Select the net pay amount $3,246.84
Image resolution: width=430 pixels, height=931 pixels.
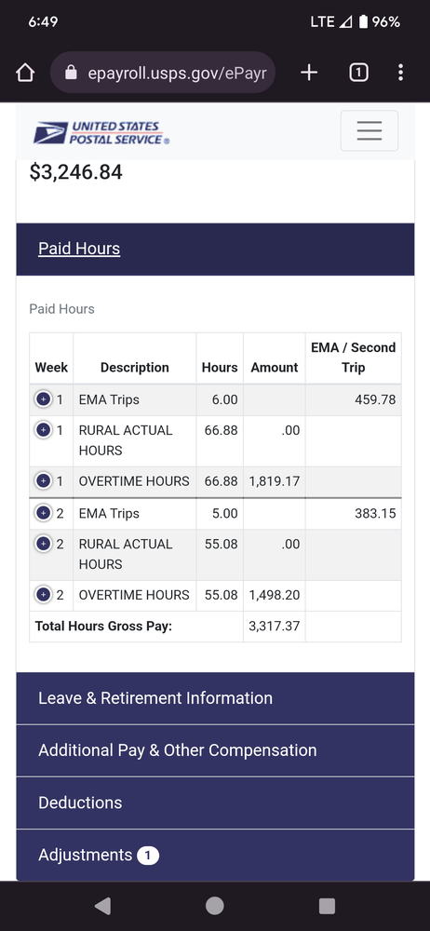pyautogui.click(x=76, y=172)
